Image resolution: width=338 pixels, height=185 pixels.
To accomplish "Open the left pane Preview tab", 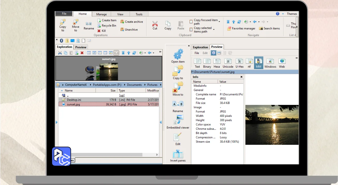I will click(x=81, y=47).
